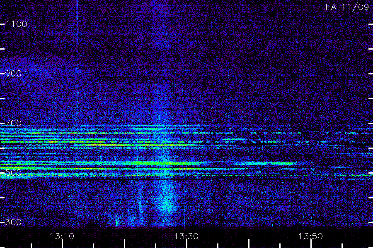Click the 300 frequency axis label

coord(13,222)
